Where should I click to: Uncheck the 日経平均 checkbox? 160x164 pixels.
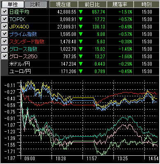pos(5,12)
